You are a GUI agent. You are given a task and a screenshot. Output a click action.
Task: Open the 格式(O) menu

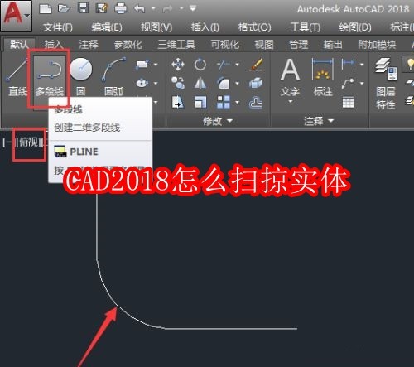[254, 27]
